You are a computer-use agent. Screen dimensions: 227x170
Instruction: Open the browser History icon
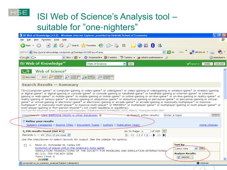click(101, 46)
